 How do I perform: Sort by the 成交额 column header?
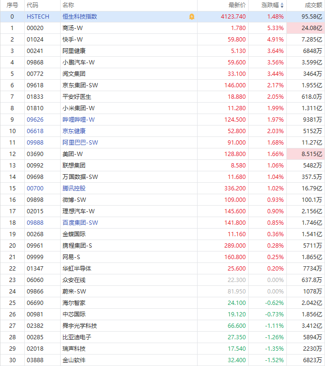314,5
